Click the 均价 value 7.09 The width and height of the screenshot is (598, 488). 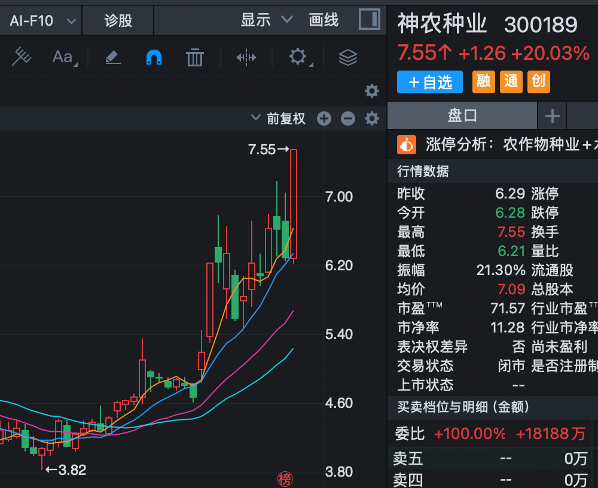[511, 289]
